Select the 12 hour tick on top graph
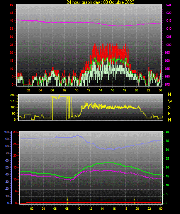Viewport: 180px width, 214px height. click(x=88, y=90)
